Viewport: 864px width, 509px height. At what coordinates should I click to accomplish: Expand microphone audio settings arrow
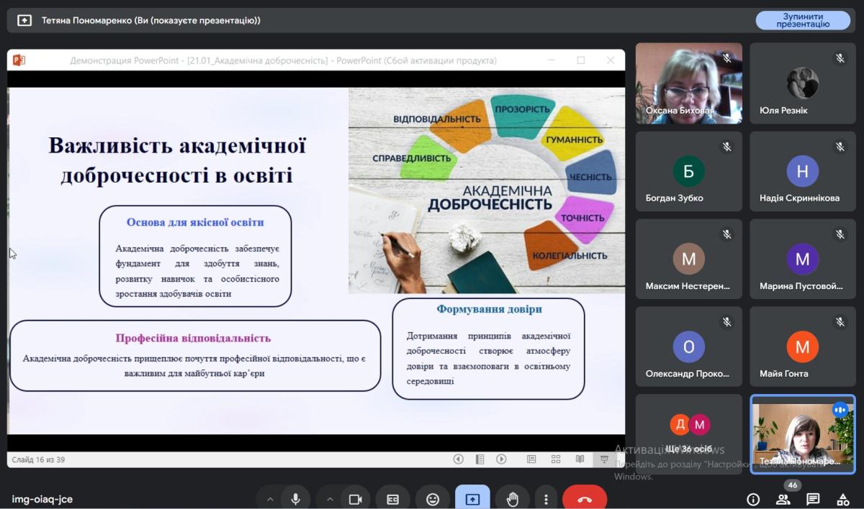pyautogui.click(x=270, y=499)
